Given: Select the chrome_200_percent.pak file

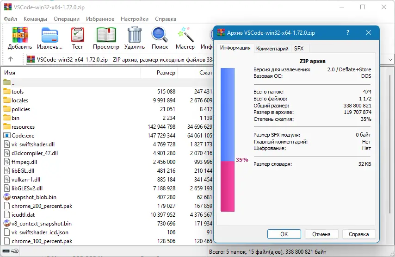Looking at the screenshot, I should [x=108, y=206].
